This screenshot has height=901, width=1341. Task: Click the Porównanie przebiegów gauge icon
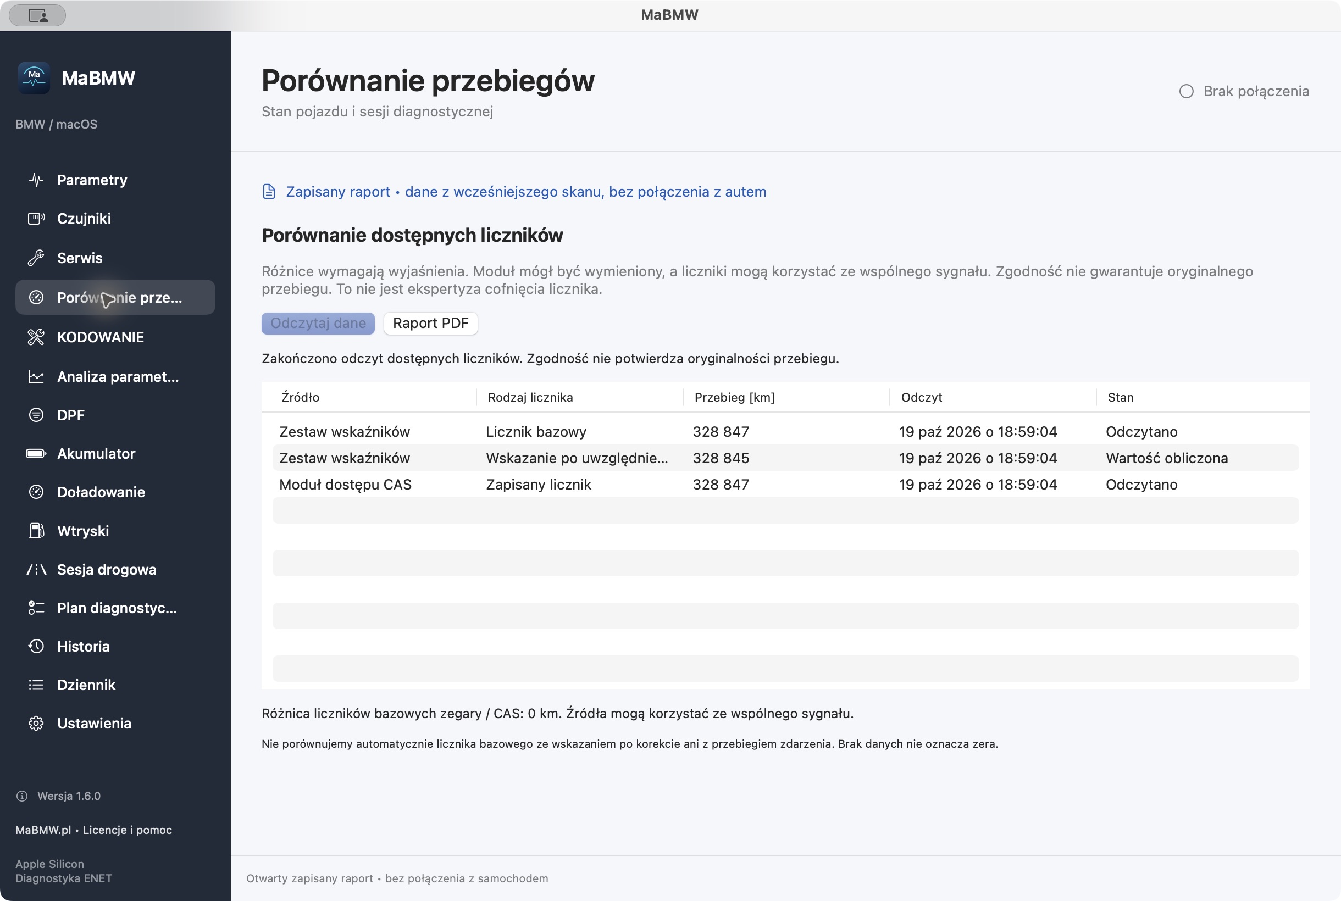click(x=36, y=297)
